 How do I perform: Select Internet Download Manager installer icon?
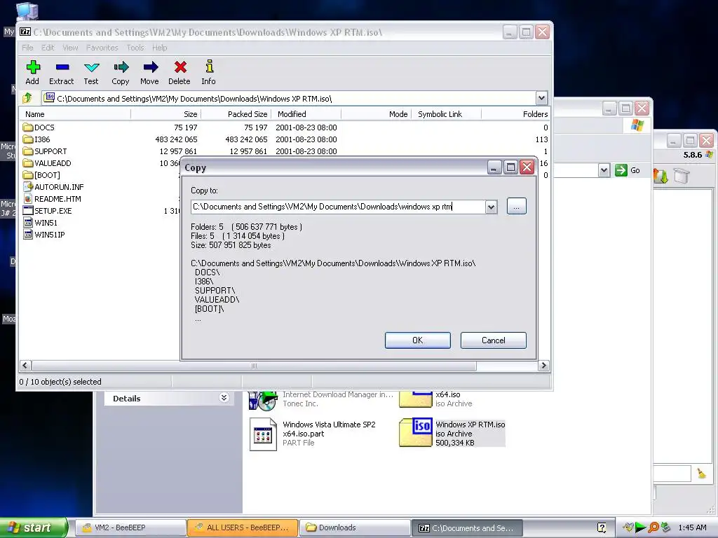263,401
